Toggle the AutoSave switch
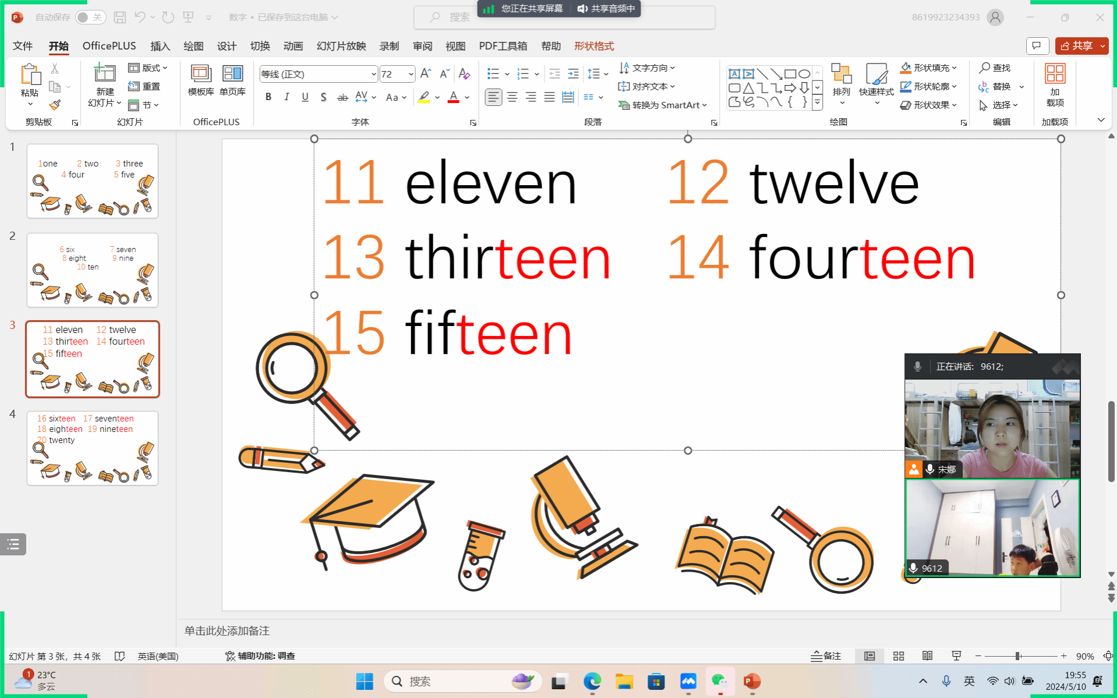This screenshot has height=698, width=1117. (x=89, y=17)
